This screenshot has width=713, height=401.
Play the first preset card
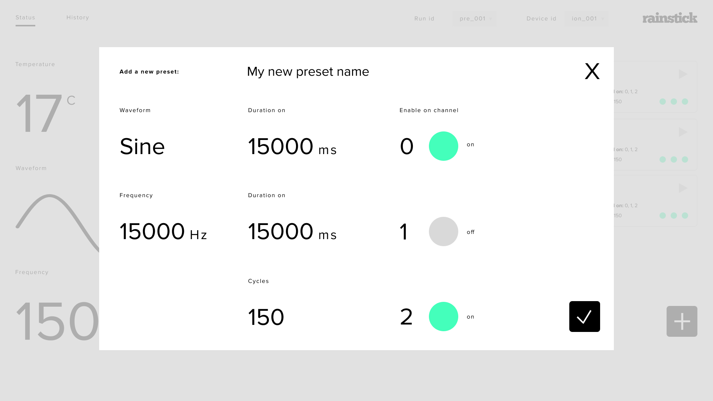tap(683, 74)
